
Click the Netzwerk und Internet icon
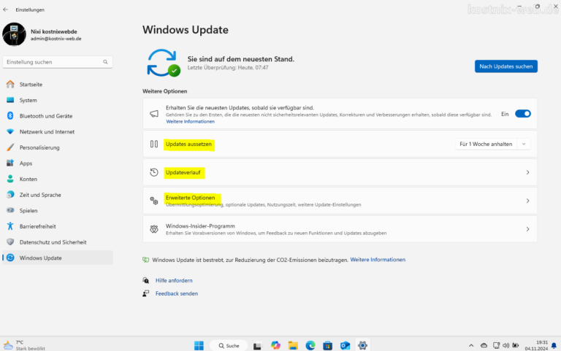click(x=10, y=131)
